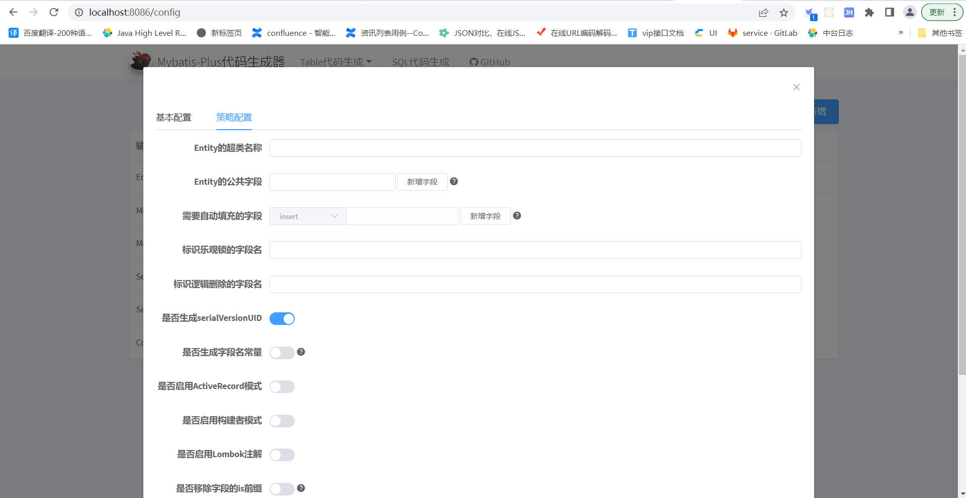Enable 是否生成字段名常量 switch
966x498 pixels.
[x=282, y=353]
